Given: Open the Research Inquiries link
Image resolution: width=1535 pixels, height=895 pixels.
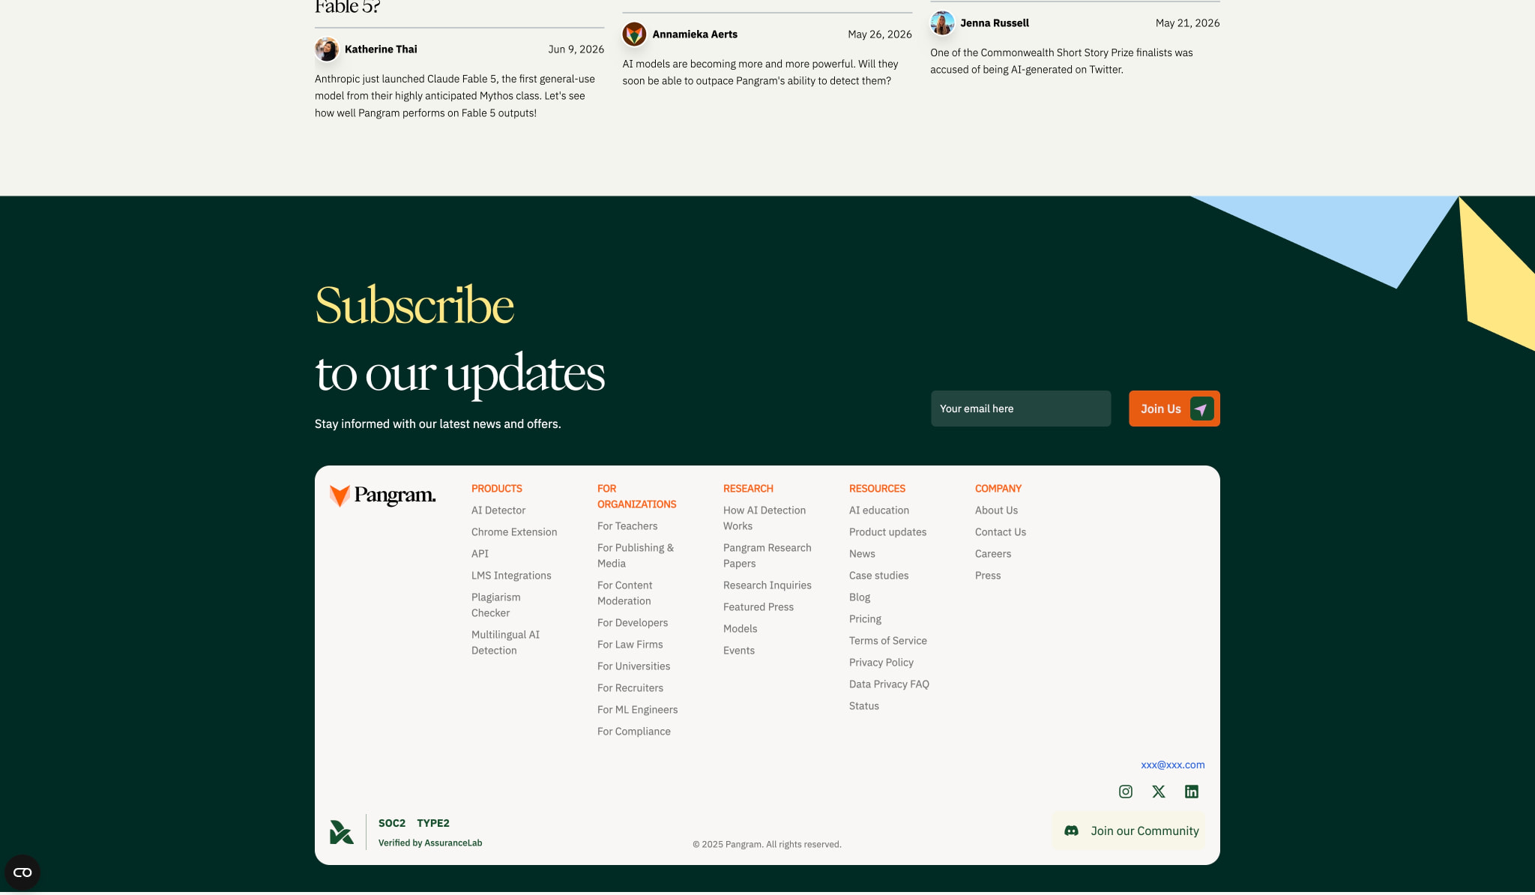Looking at the screenshot, I should point(767,585).
